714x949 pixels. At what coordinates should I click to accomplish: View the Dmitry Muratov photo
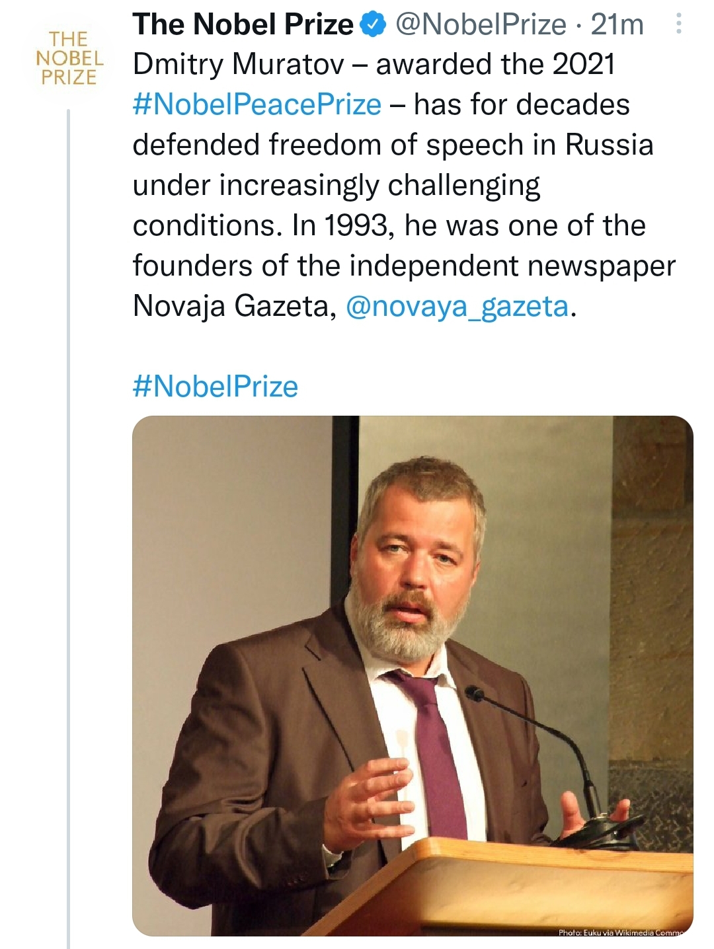pyautogui.click(x=413, y=675)
